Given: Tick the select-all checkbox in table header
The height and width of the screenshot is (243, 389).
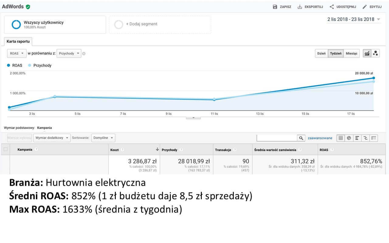Looking at the screenshot, I should pyautogui.click(x=5, y=149).
